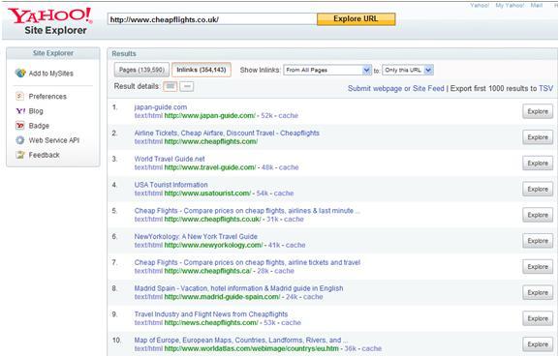
Task: Explore the newyorkology.com result
Action: click(x=538, y=241)
